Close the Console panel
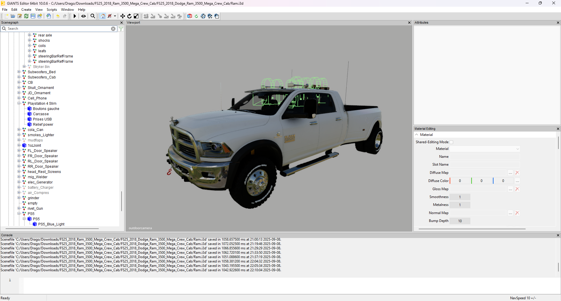561x301 pixels. [558, 235]
